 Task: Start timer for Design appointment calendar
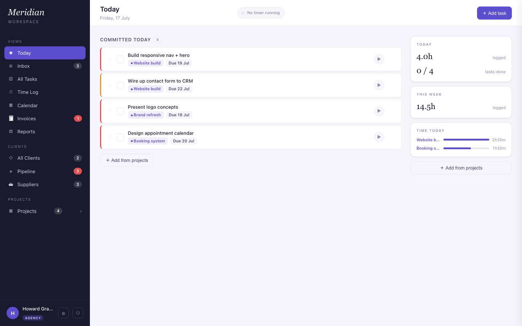[379, 137]
